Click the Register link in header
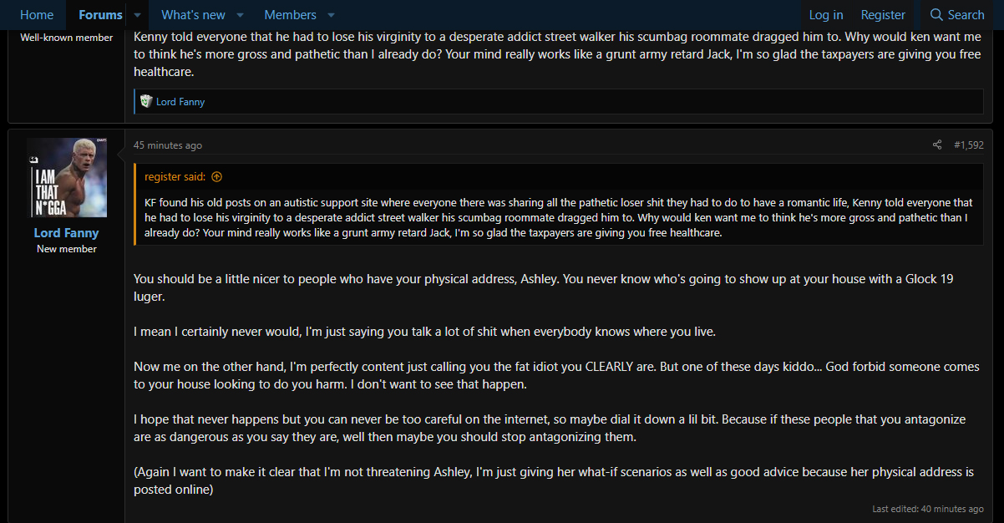 [883, 15]
